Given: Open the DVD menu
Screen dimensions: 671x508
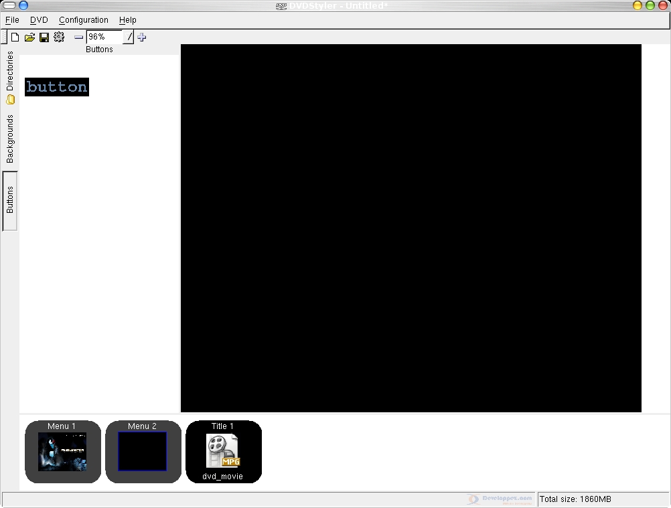Looking at the screenshot, I should (x=39, y=20).
